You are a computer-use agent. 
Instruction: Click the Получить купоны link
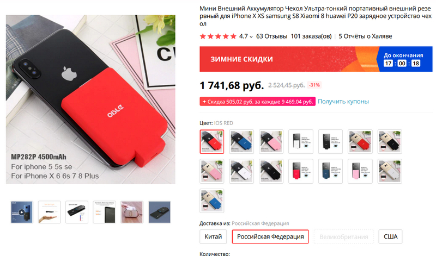343,102
